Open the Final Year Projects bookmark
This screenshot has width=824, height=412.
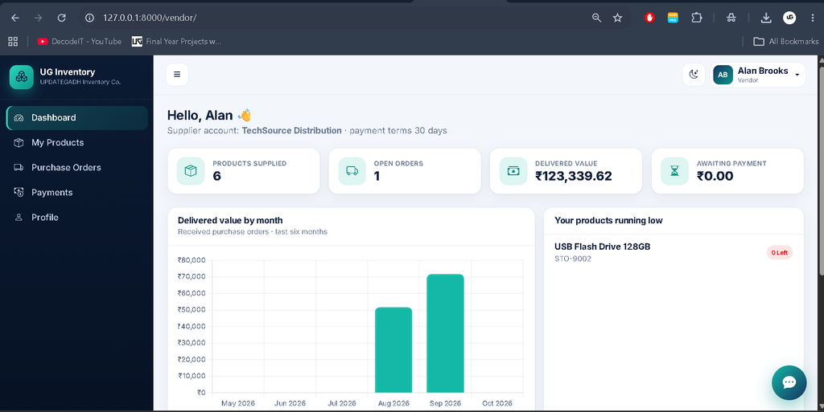(x=176, y=42)
